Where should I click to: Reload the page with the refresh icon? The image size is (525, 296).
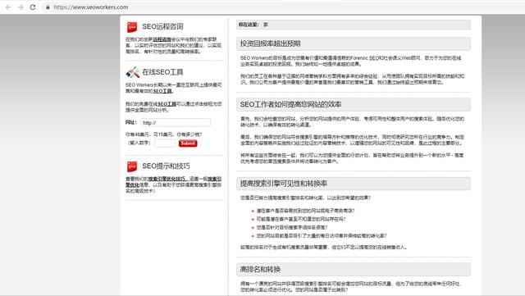pyautogui.click(x=33, y=7)
